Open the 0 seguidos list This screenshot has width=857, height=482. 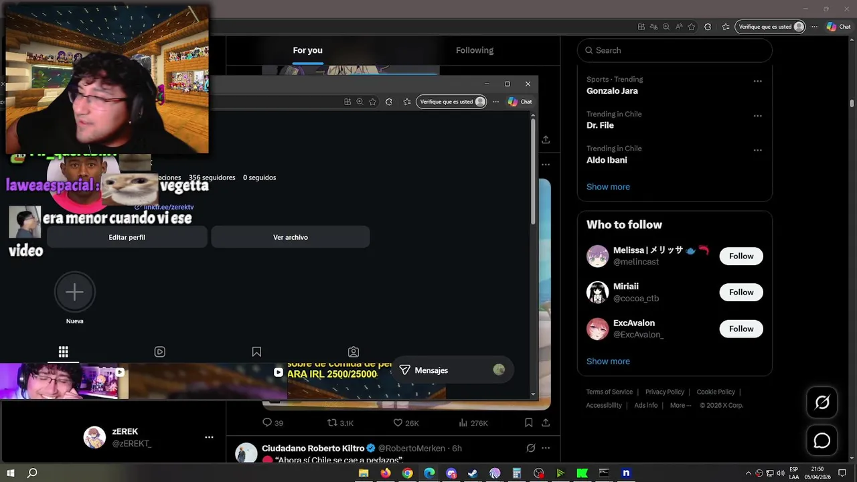click(x=260, y=177)
